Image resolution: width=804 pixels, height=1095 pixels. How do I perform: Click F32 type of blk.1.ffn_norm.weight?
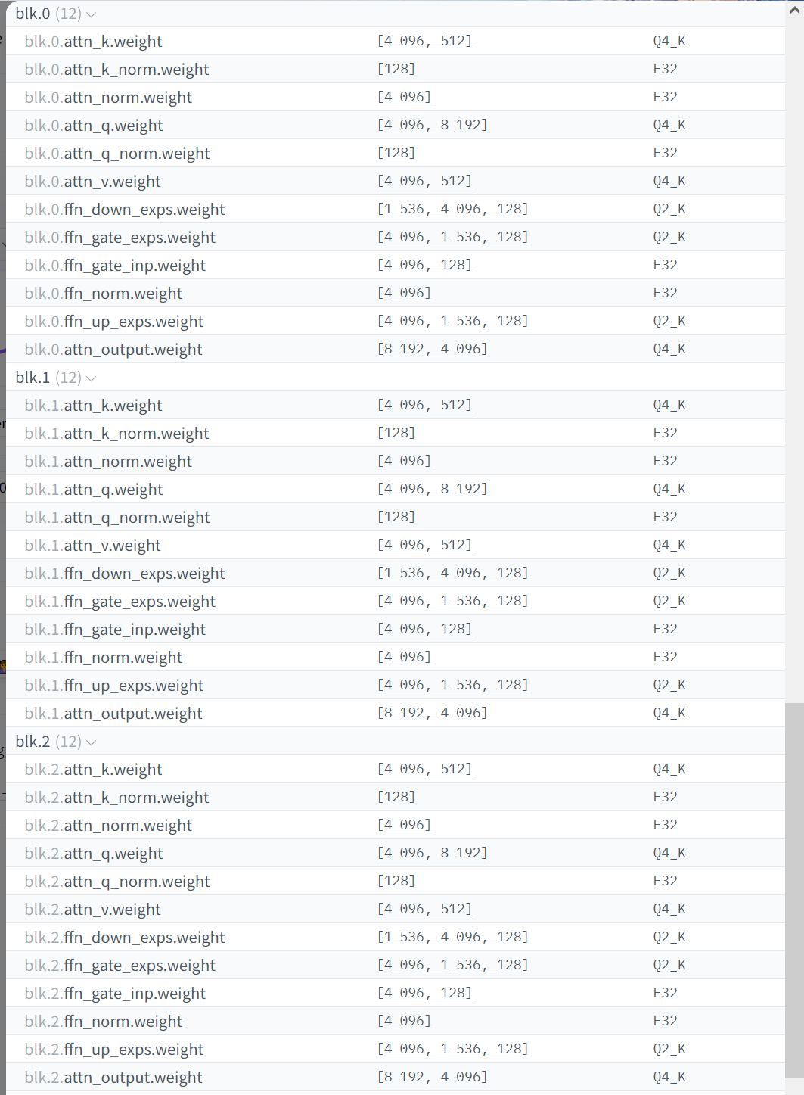coord(665,657)
